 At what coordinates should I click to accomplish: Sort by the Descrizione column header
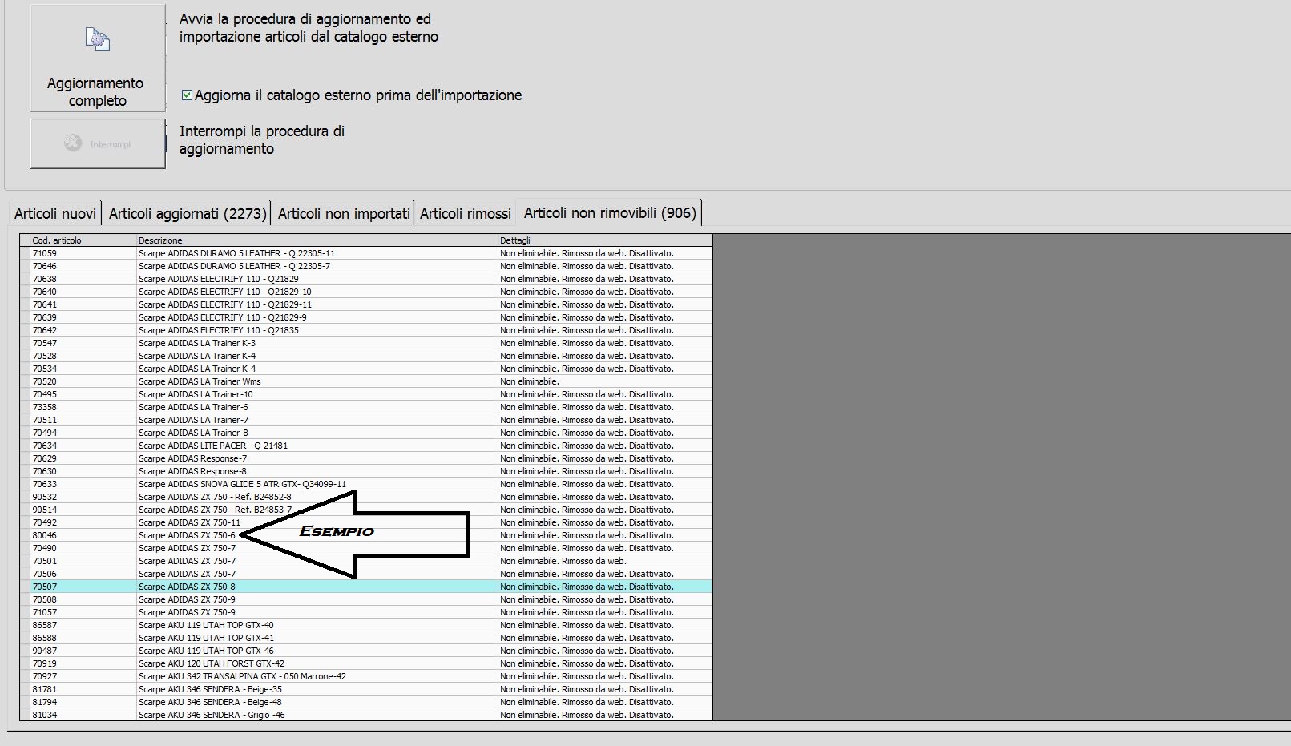[x=317, y=240]
